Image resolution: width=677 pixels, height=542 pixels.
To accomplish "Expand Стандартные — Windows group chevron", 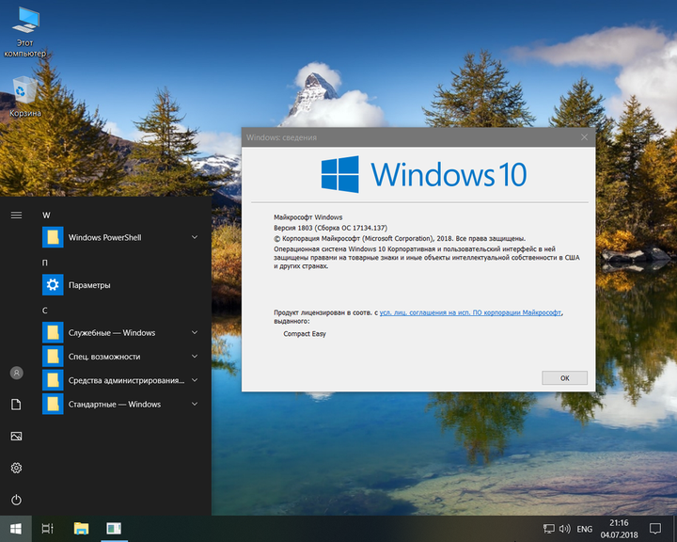I will [x=195, y=404].
